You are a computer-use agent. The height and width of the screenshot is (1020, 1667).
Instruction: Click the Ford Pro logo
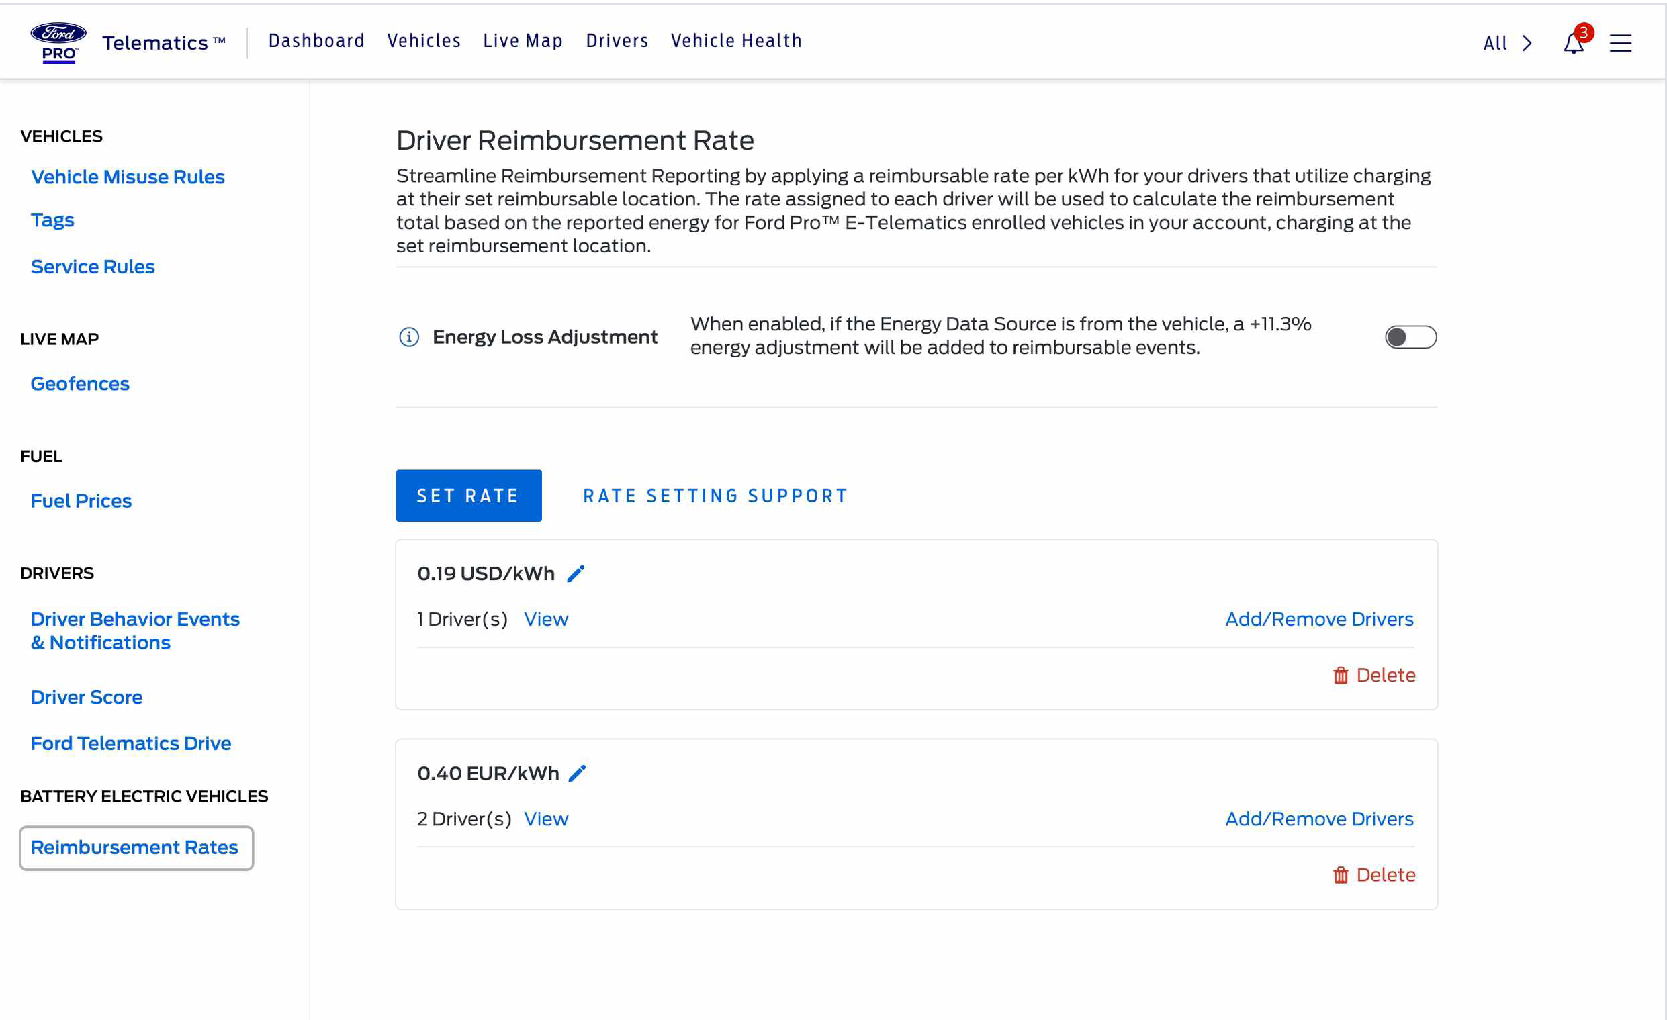[x=58, y=42]
